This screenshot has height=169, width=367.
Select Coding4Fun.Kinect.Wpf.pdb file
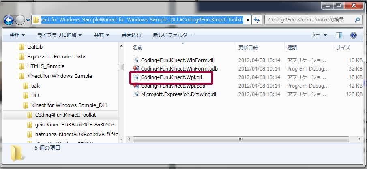173,86
